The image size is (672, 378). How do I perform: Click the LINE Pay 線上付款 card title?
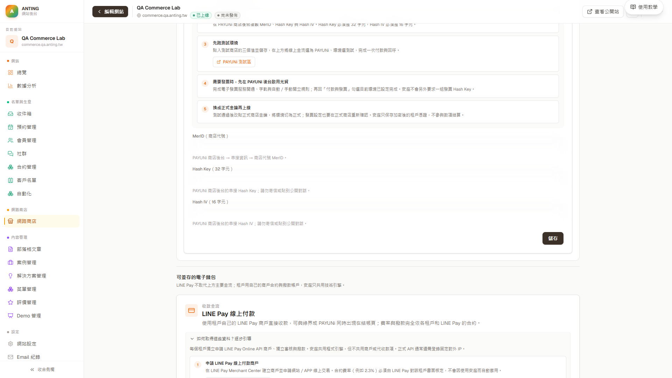pos(228,314)
